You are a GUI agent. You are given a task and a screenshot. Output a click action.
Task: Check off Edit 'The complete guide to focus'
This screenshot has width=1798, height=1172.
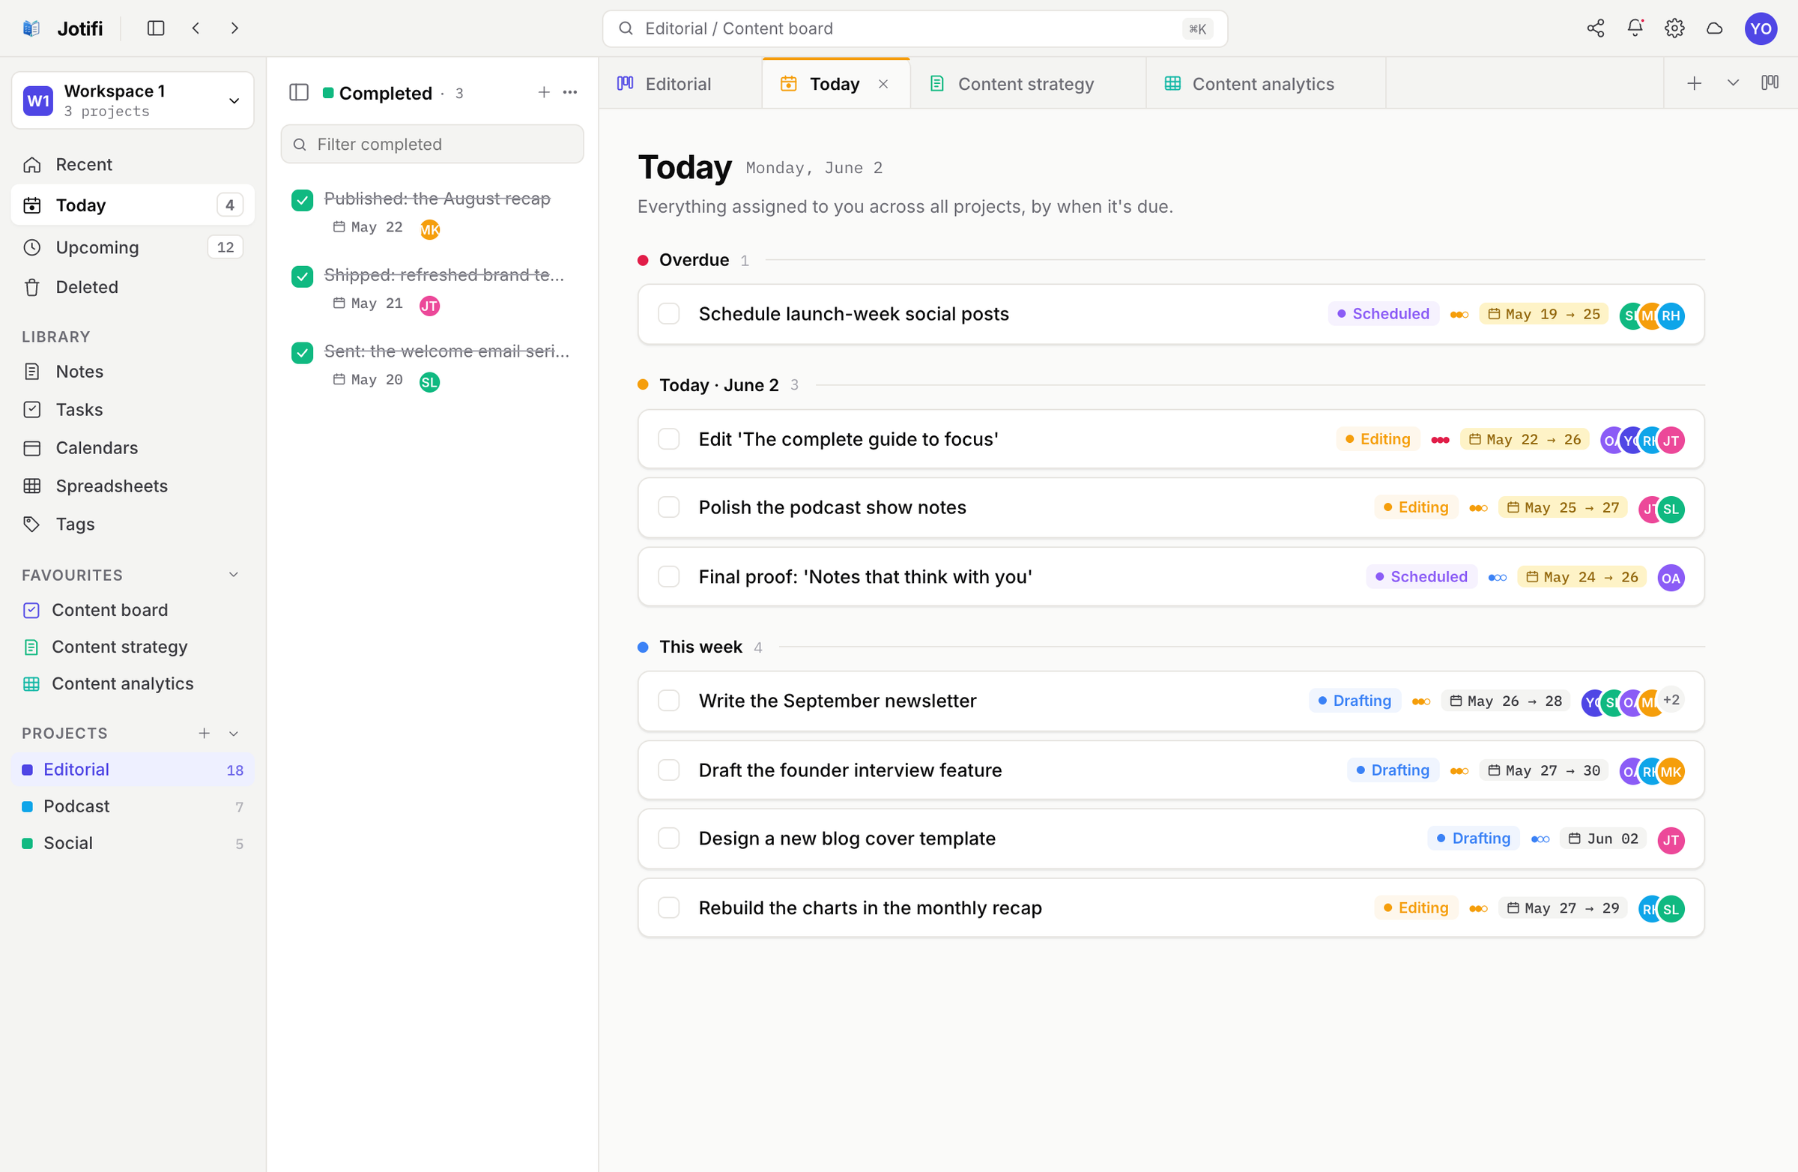668,439
